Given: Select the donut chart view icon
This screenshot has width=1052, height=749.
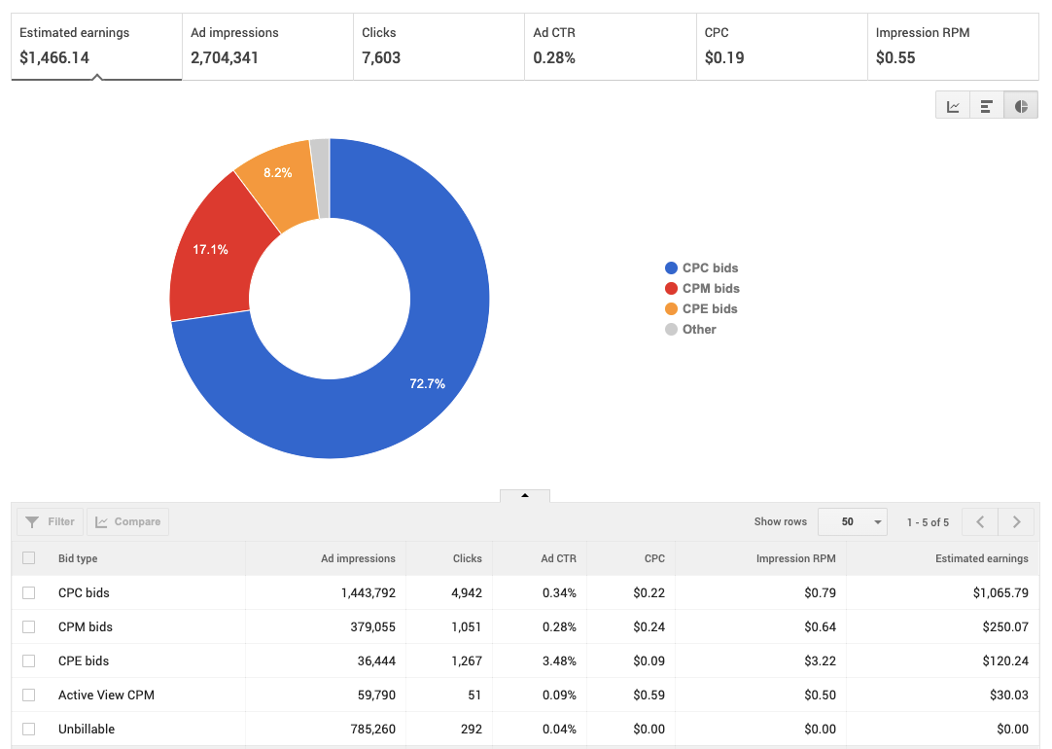Looking at the screenshot, I should pos(1020,105).
